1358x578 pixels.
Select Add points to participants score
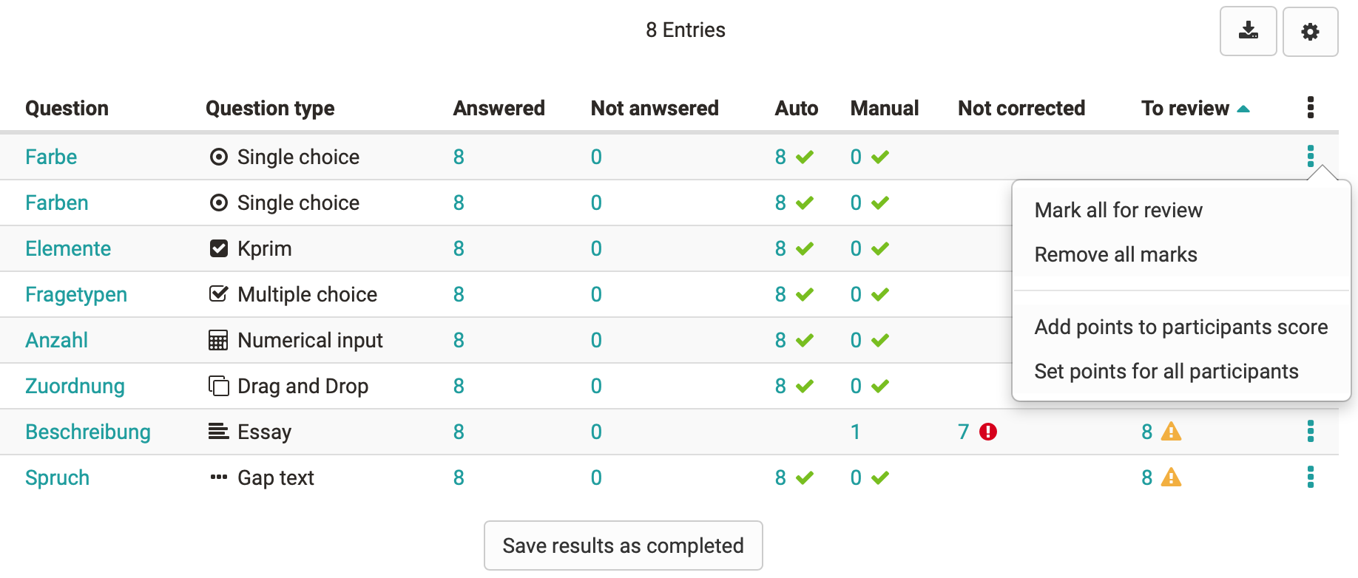[x=1180, y=327]
